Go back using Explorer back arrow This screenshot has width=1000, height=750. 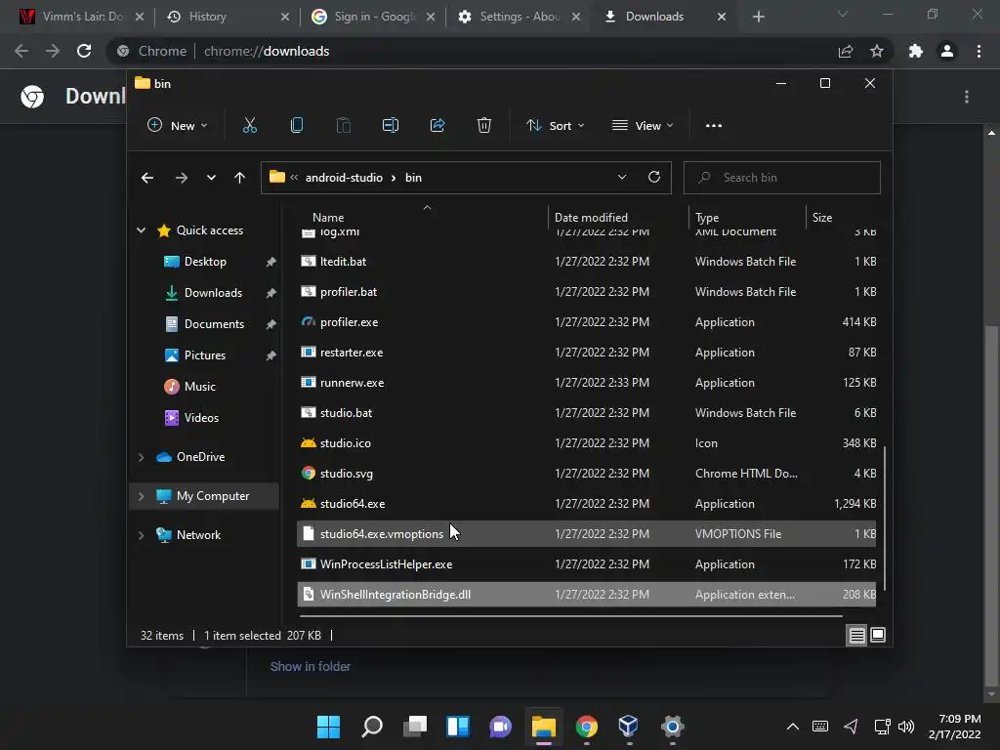147,178
